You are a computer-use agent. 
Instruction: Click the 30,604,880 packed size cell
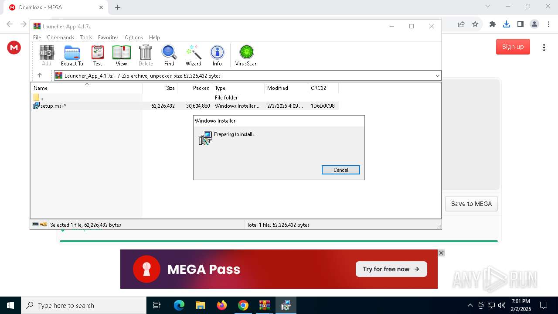coord(198,106)
